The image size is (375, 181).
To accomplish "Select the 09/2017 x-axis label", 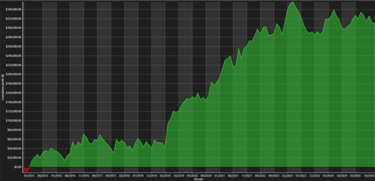I will pos(111,175).
